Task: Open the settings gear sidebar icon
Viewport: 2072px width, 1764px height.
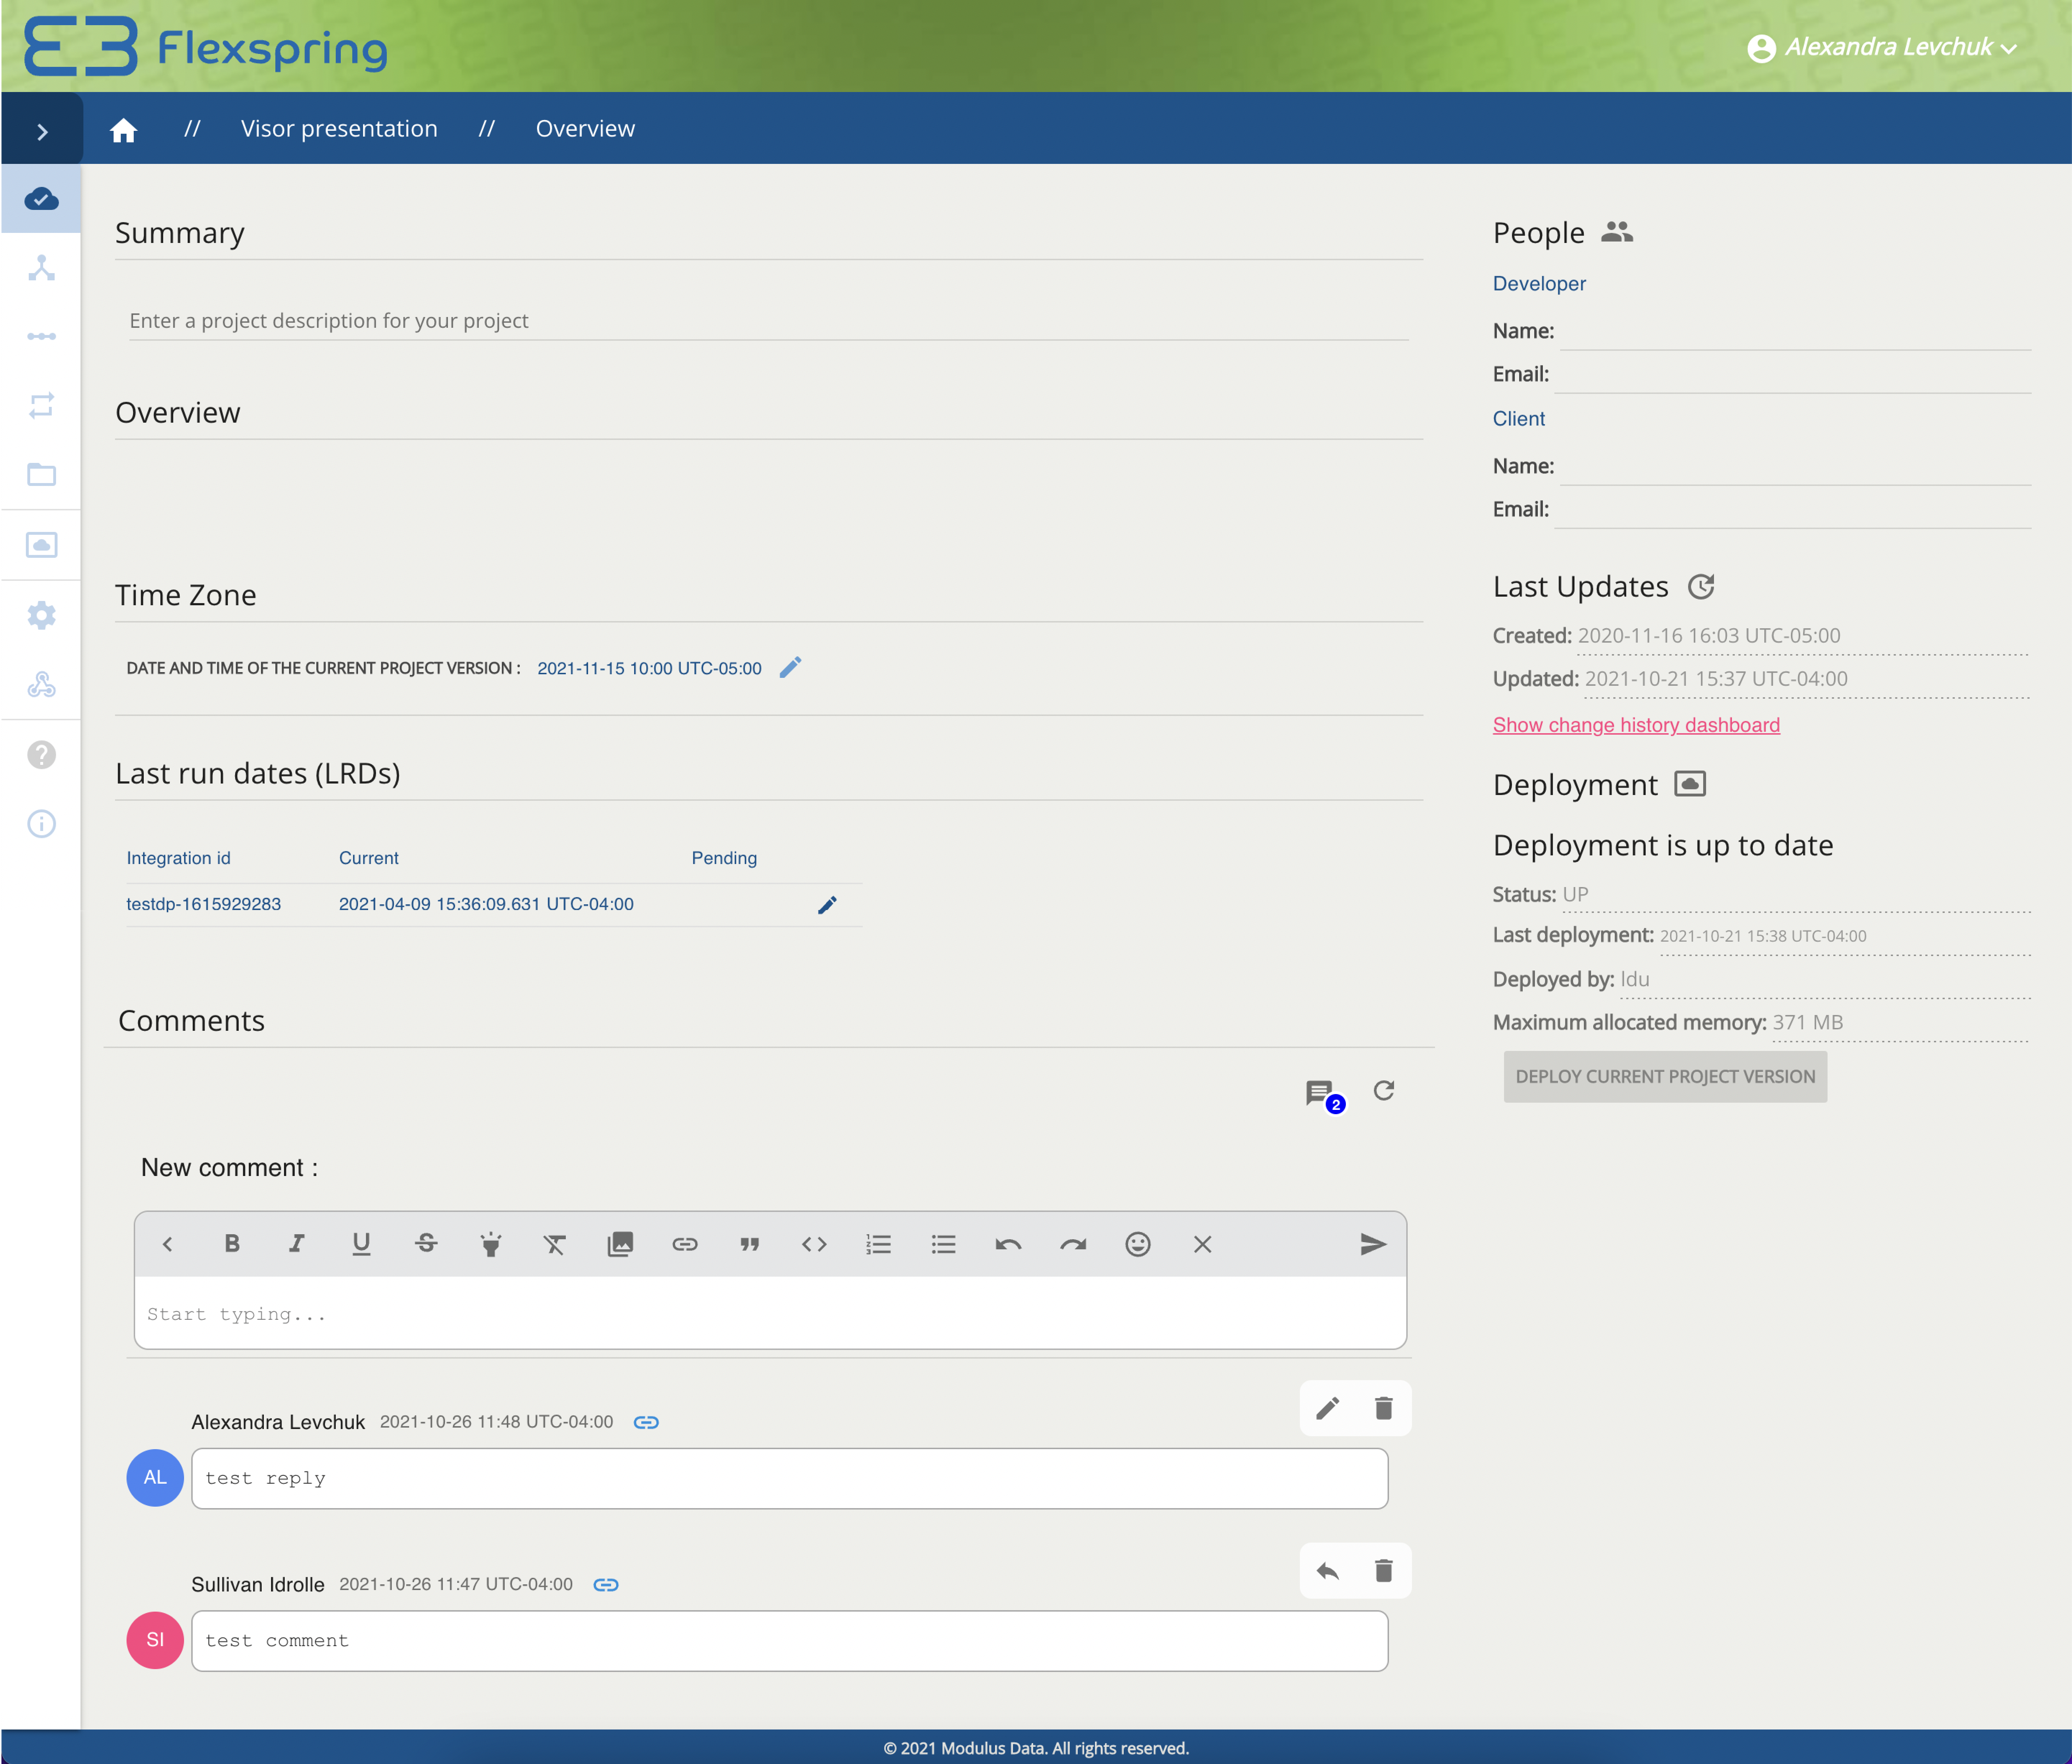Action: [41, 615]
